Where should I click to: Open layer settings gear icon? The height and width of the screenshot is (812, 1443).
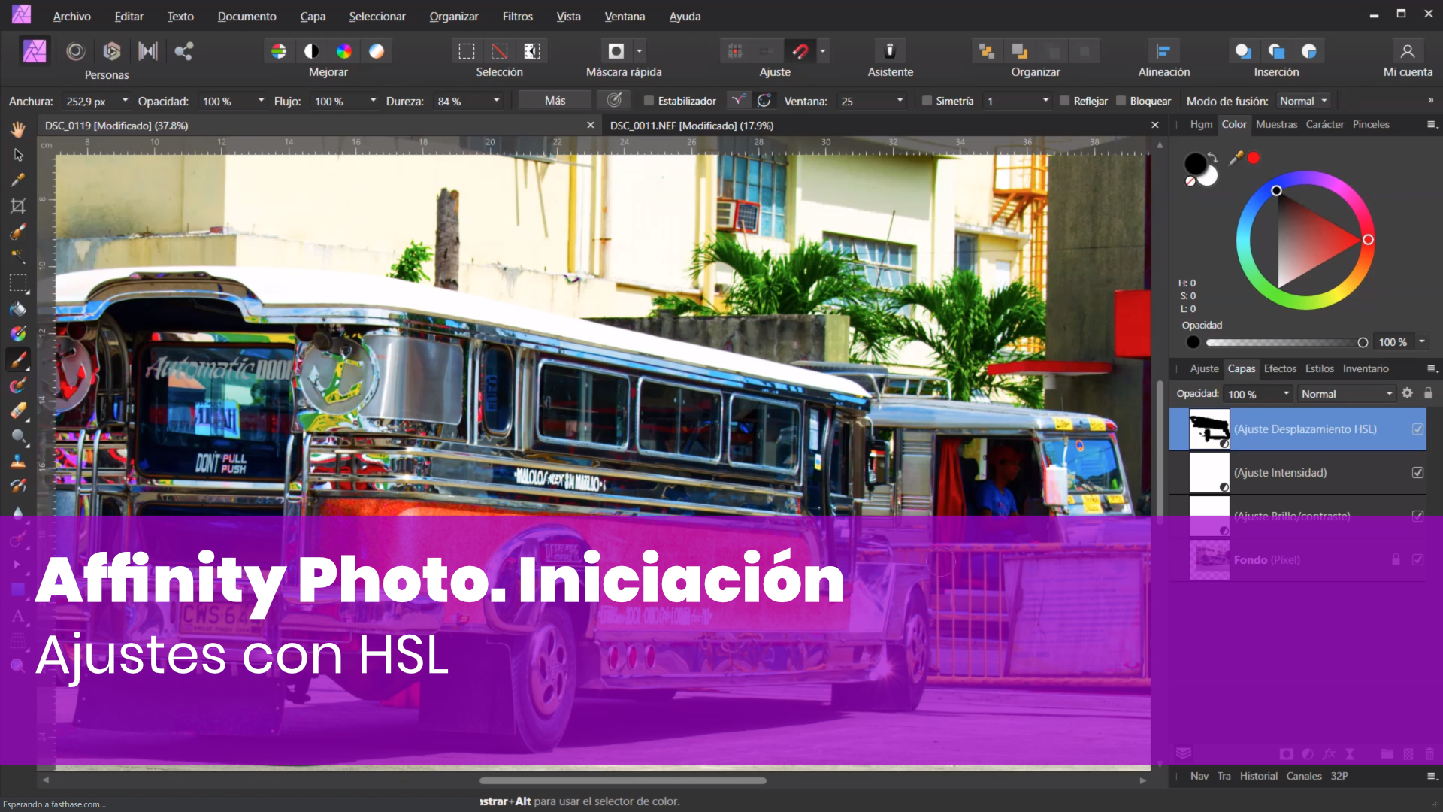1408,393
